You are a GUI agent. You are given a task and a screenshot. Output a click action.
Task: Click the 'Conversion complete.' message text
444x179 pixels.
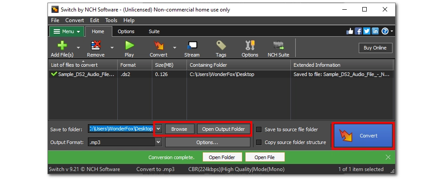(171, 157)
